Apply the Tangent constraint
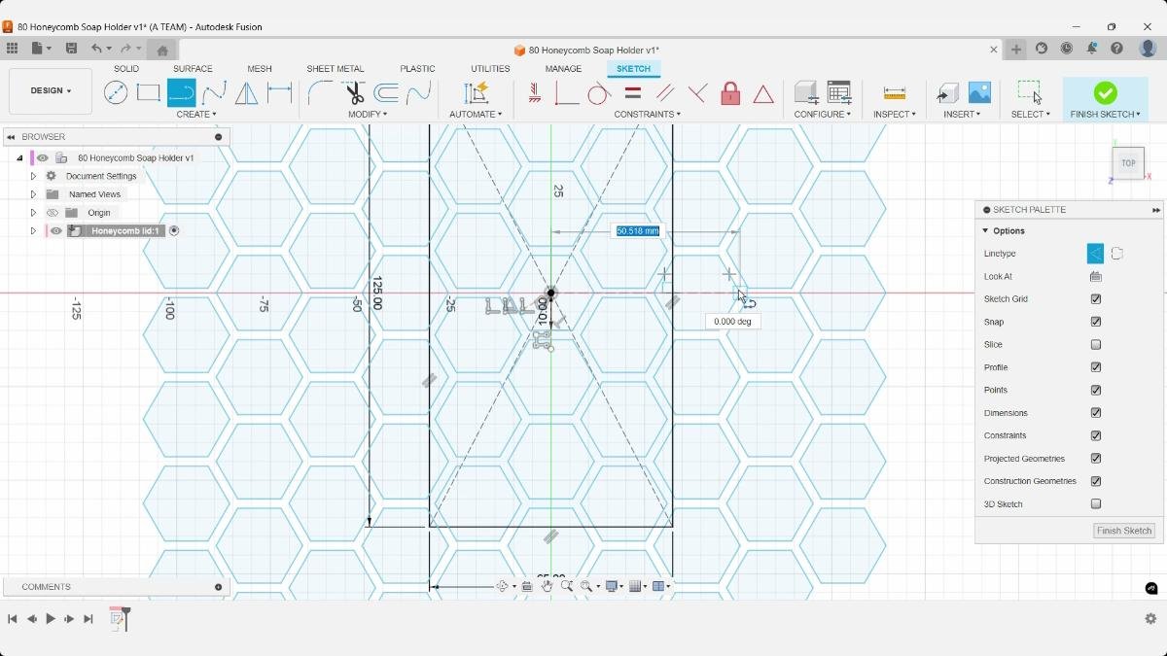This screenshot has height=656, width=1167. coord(599,93)
